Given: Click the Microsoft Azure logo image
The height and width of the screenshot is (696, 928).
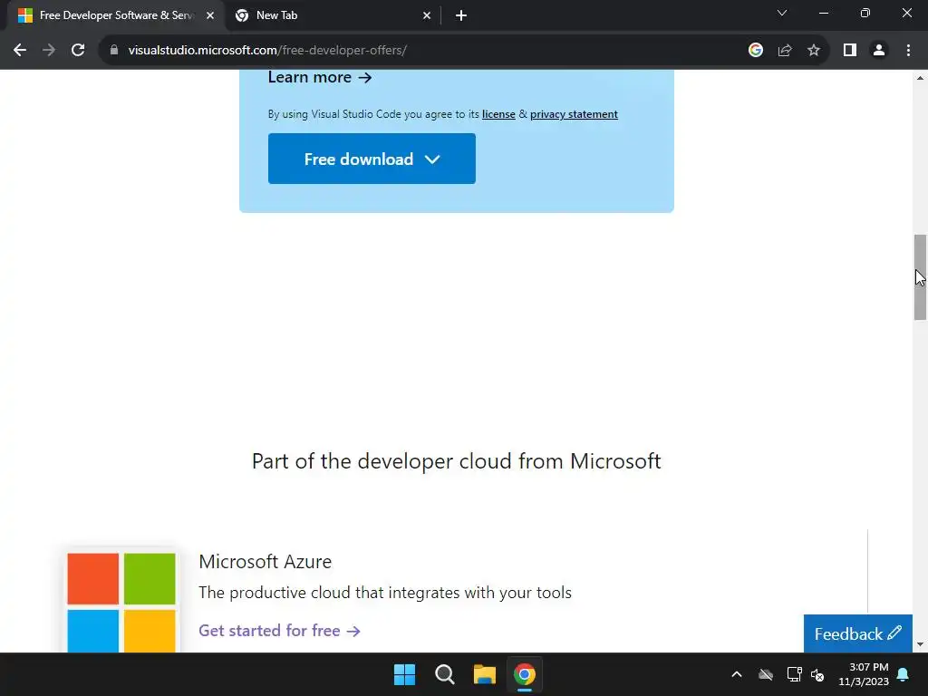Looking at the screenshot, I should point(121,603).
